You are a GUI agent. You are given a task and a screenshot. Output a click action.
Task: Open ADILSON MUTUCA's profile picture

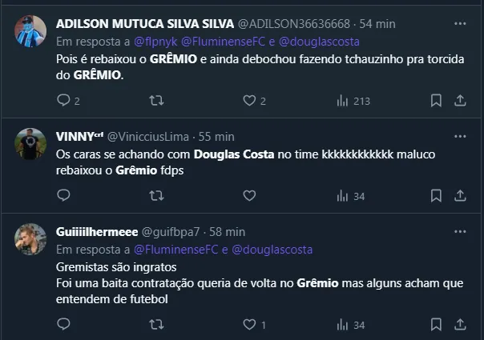tap(31, 30)
